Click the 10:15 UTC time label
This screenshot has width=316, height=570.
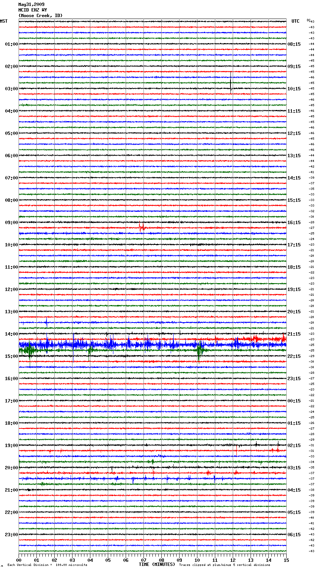tap(294, 89)
